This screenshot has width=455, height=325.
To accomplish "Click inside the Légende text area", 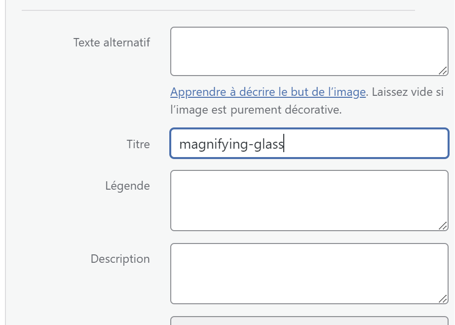I will (x=309, y=201).
